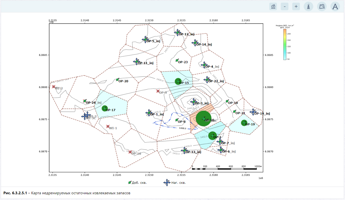This screenshot has height=200, width=345.
Task: Click the home reset view icon
Action: coord(273,6)
